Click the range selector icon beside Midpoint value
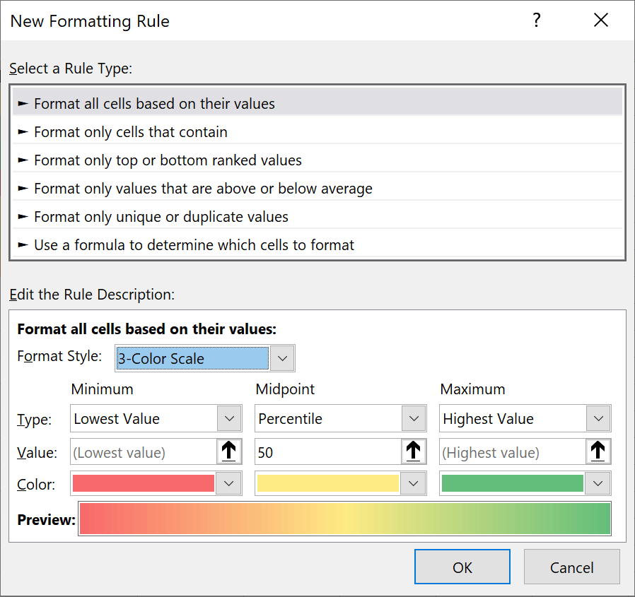 pos(414,451)
